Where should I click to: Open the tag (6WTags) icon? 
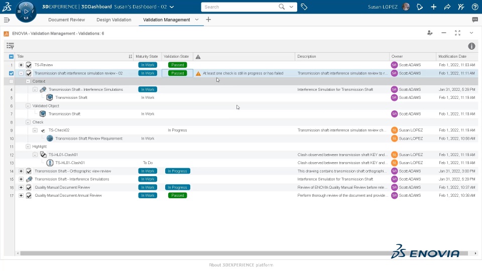[304, 7]
